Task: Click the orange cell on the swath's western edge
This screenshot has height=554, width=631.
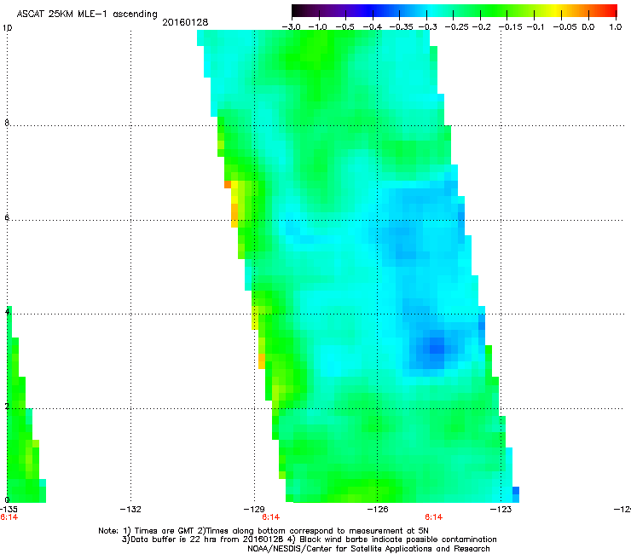Action: pos(228,185)
